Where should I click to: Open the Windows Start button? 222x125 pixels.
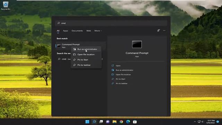87,122
